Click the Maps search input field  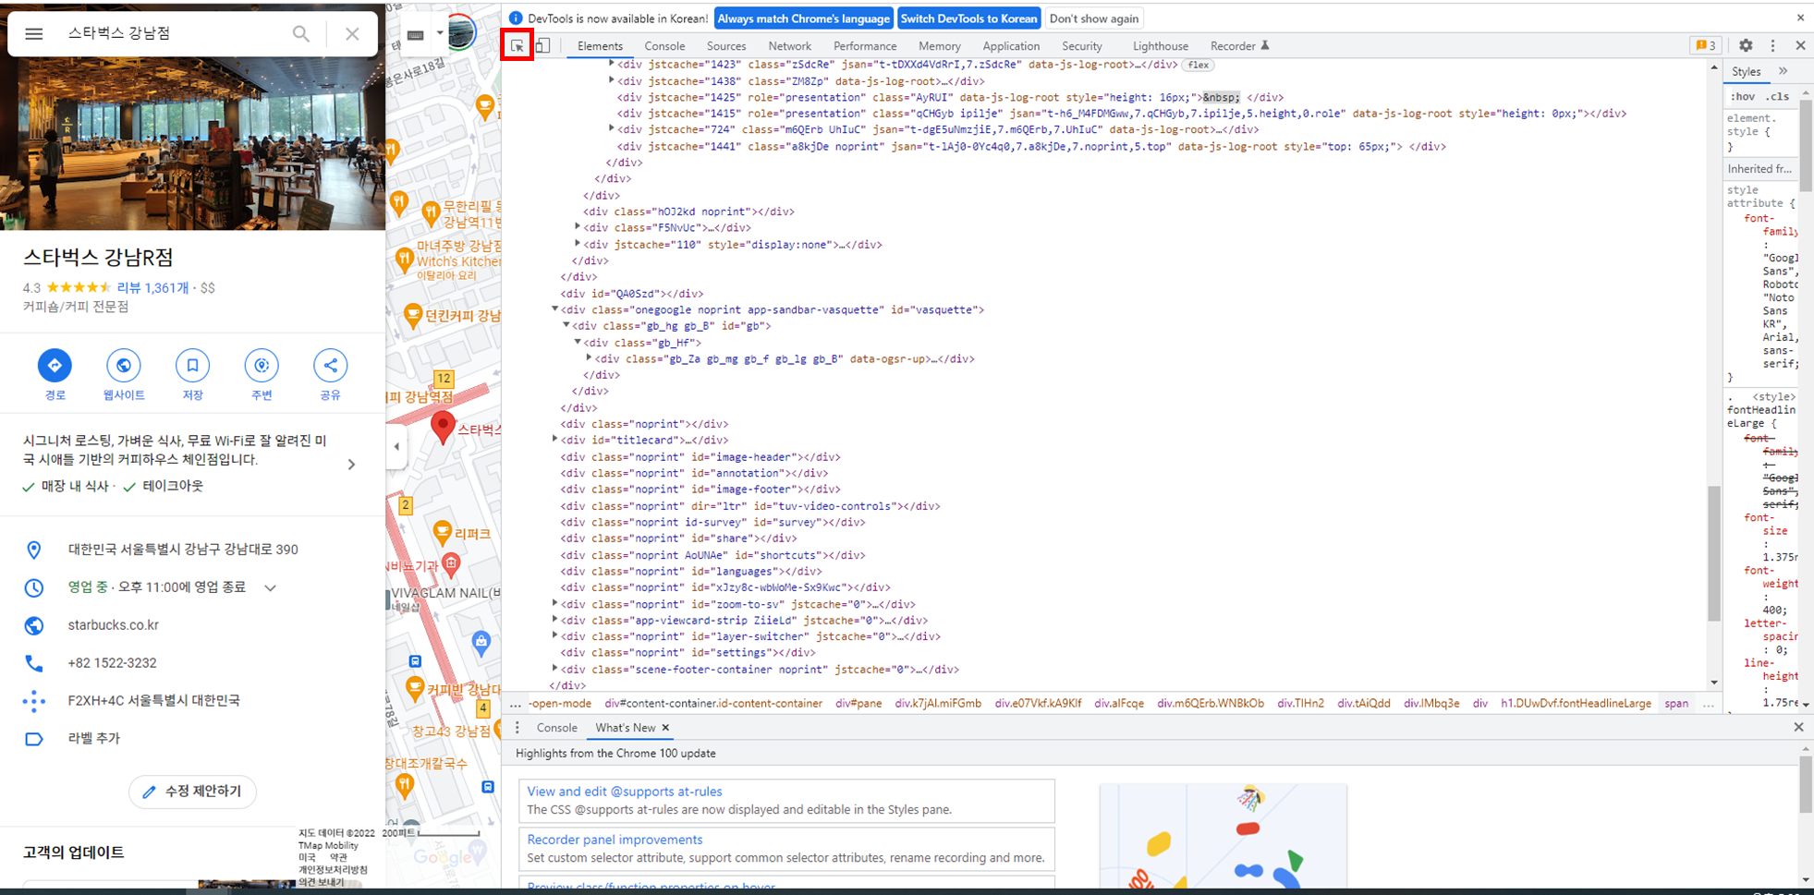[x=173, y=33]
